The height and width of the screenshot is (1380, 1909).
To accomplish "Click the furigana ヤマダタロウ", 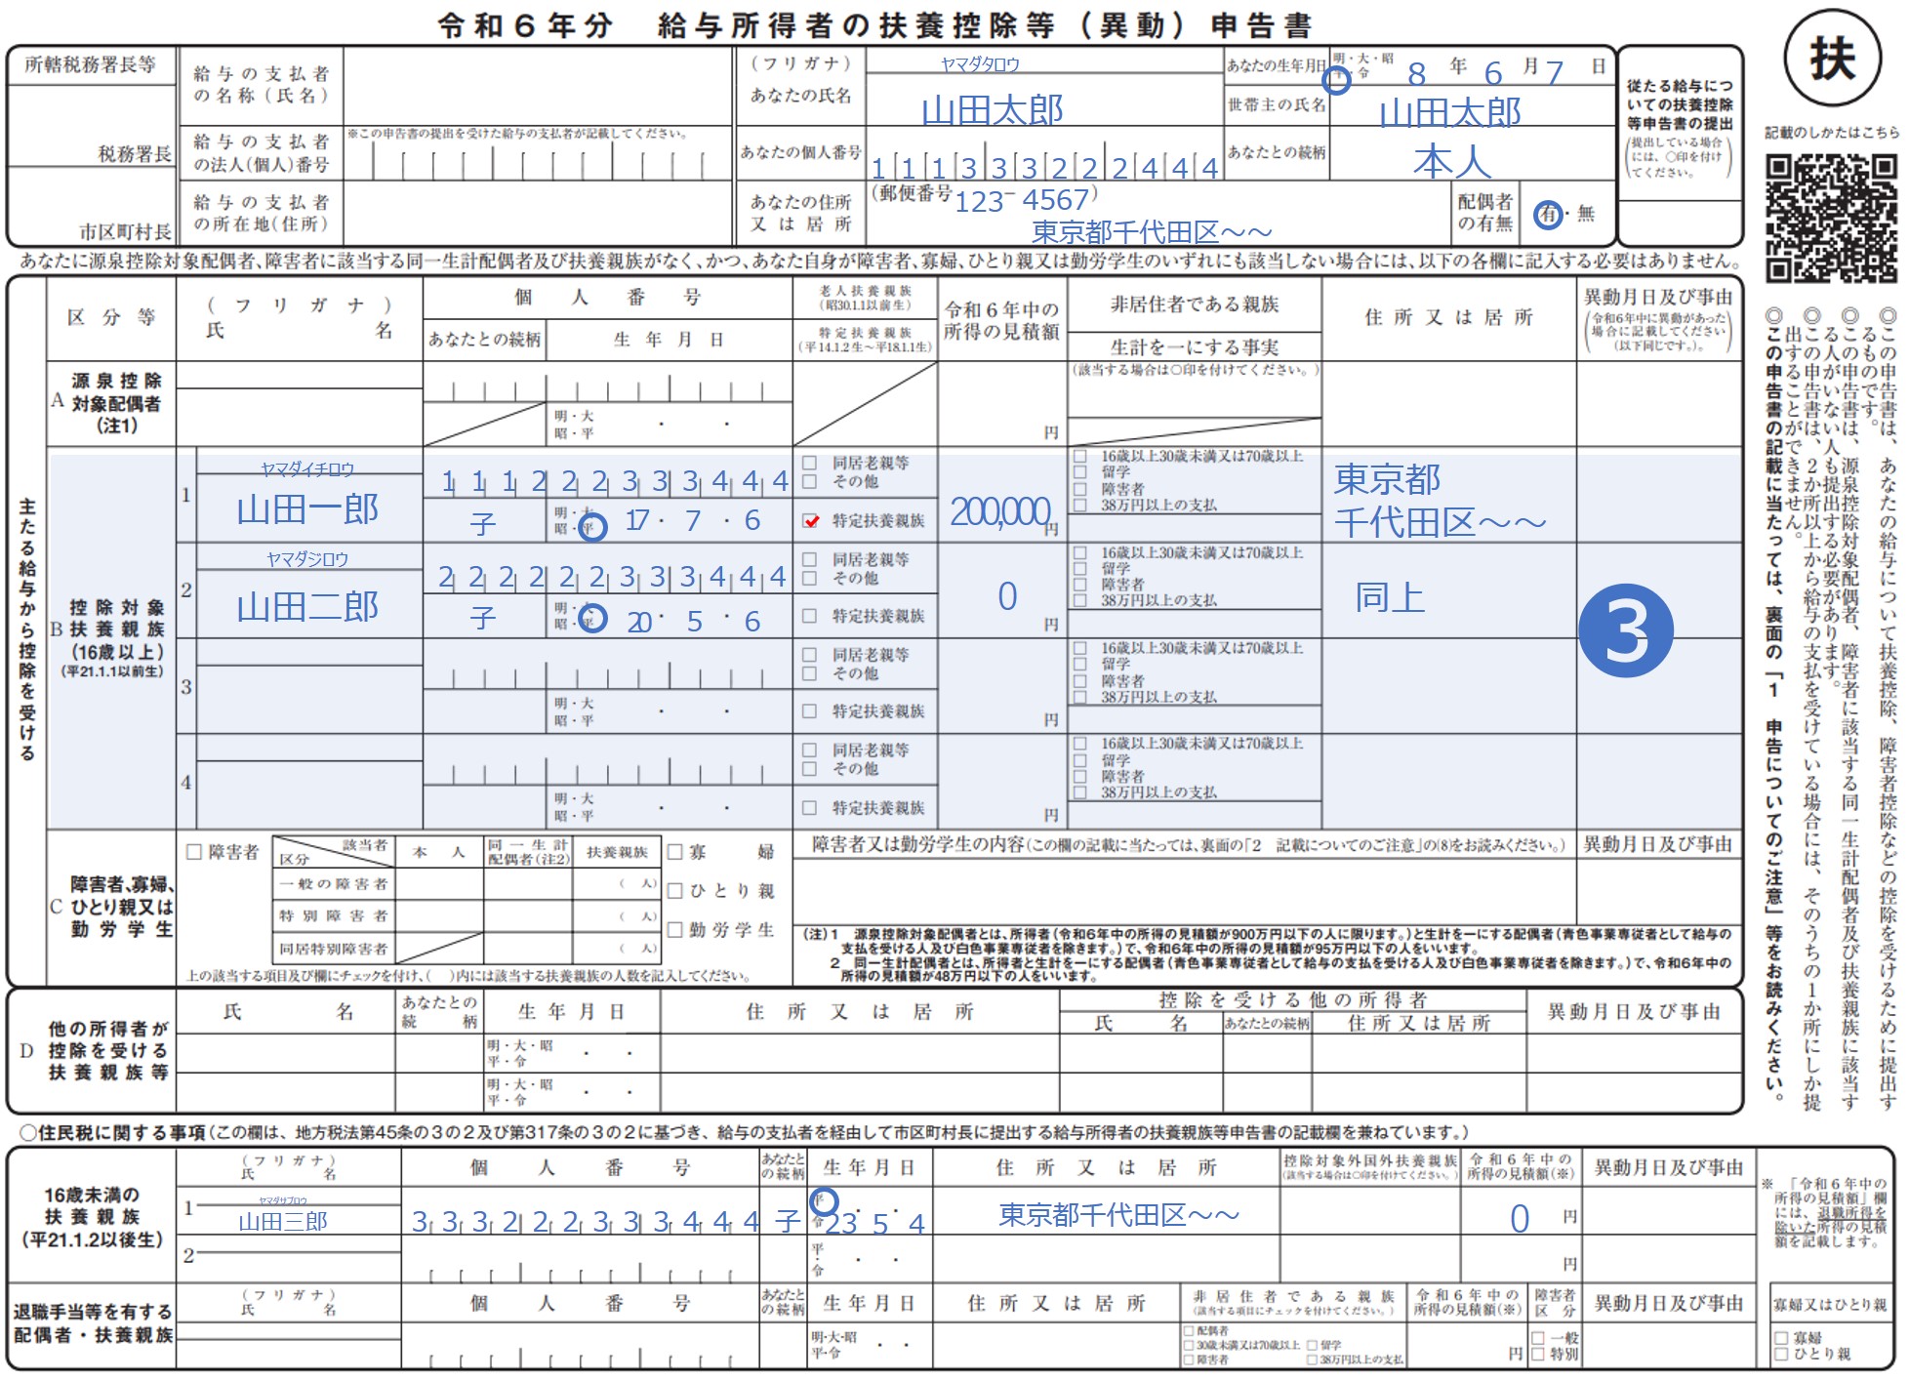I will point(980,64).
